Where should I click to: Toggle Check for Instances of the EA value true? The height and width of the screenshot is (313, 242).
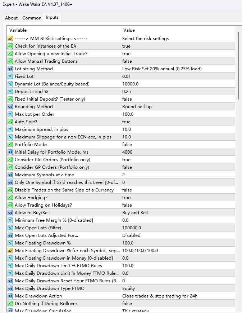178,46
